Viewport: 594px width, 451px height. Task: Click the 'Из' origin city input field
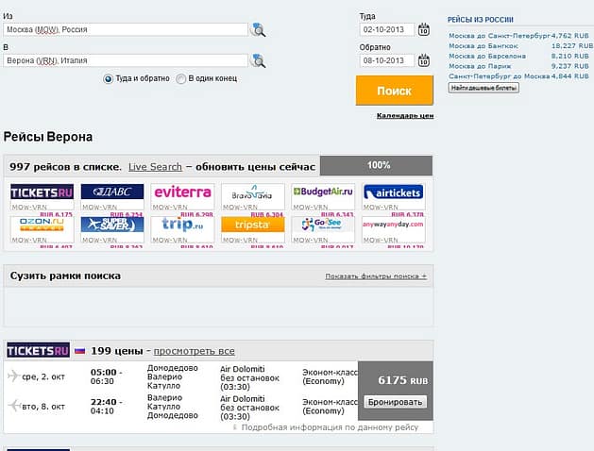pyautogui.click(x=126, y=29)
